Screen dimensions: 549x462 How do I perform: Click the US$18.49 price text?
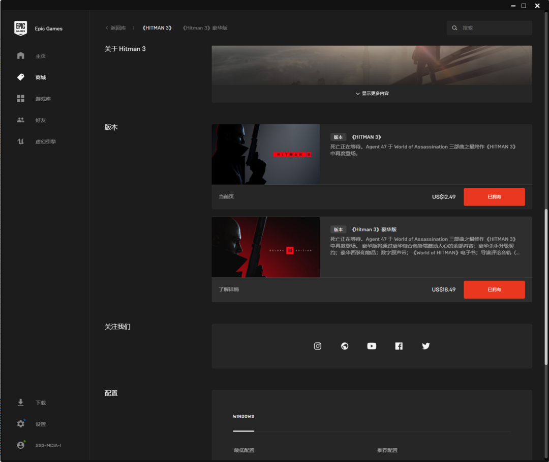coord(444,290)
